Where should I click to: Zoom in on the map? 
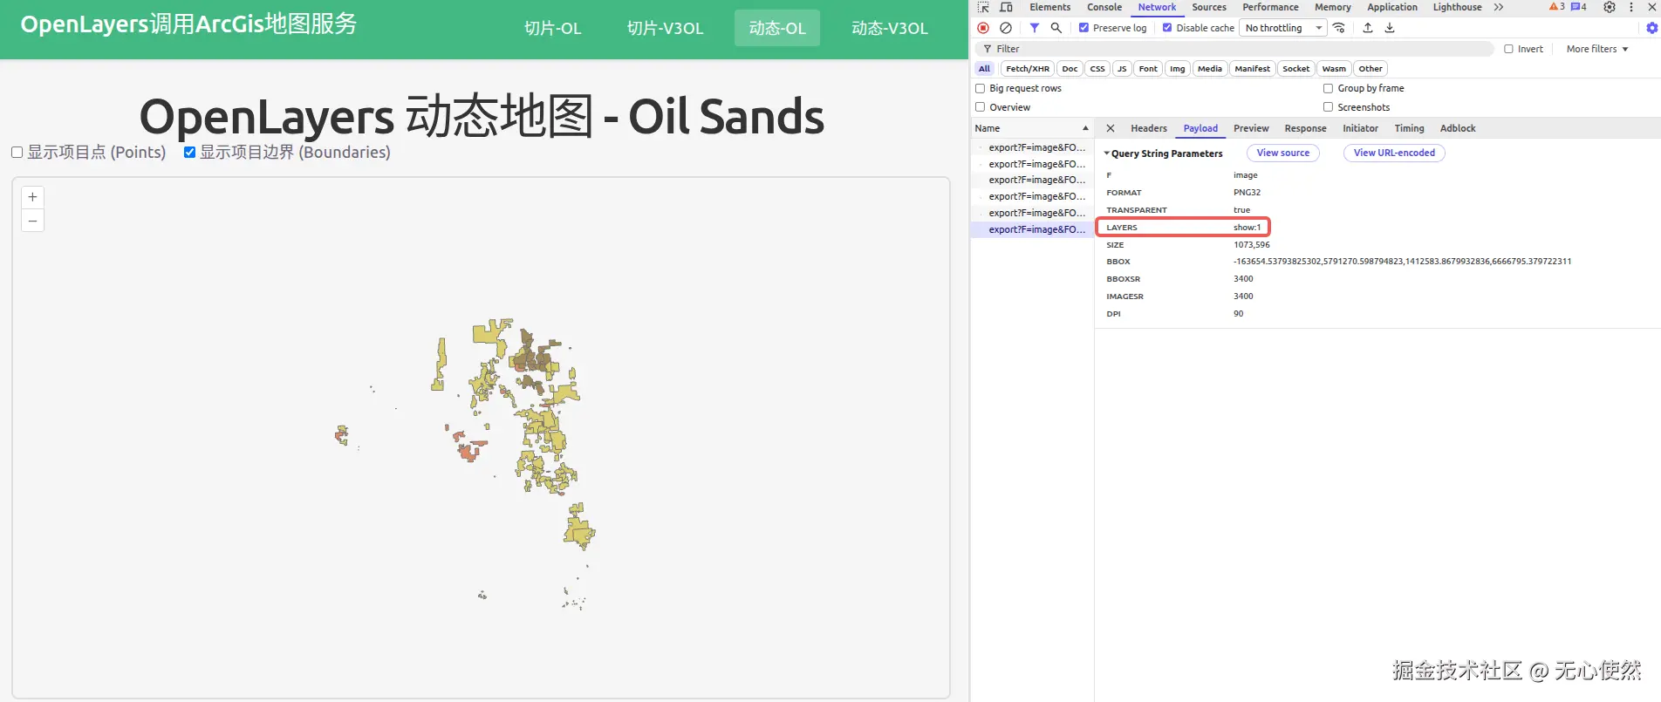coord(32,197)
